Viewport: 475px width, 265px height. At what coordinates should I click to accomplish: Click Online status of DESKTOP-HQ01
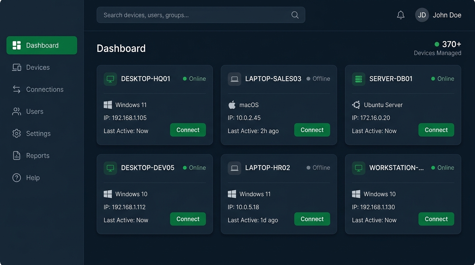[x=194, y=79]
